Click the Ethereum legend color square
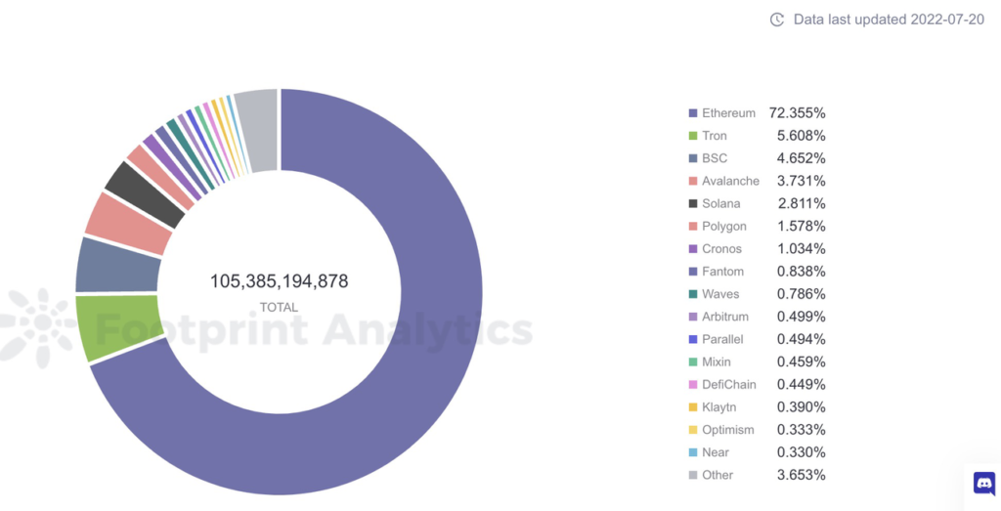Viewport: 1001px width, 511px height. 693,113
